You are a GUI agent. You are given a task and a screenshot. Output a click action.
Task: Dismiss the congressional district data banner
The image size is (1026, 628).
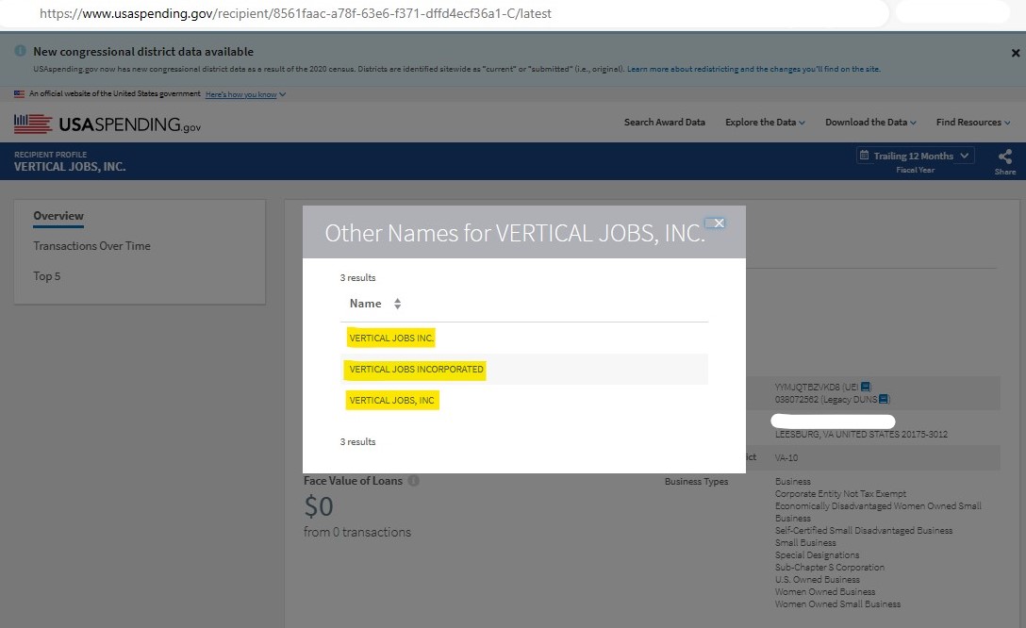1016,53
